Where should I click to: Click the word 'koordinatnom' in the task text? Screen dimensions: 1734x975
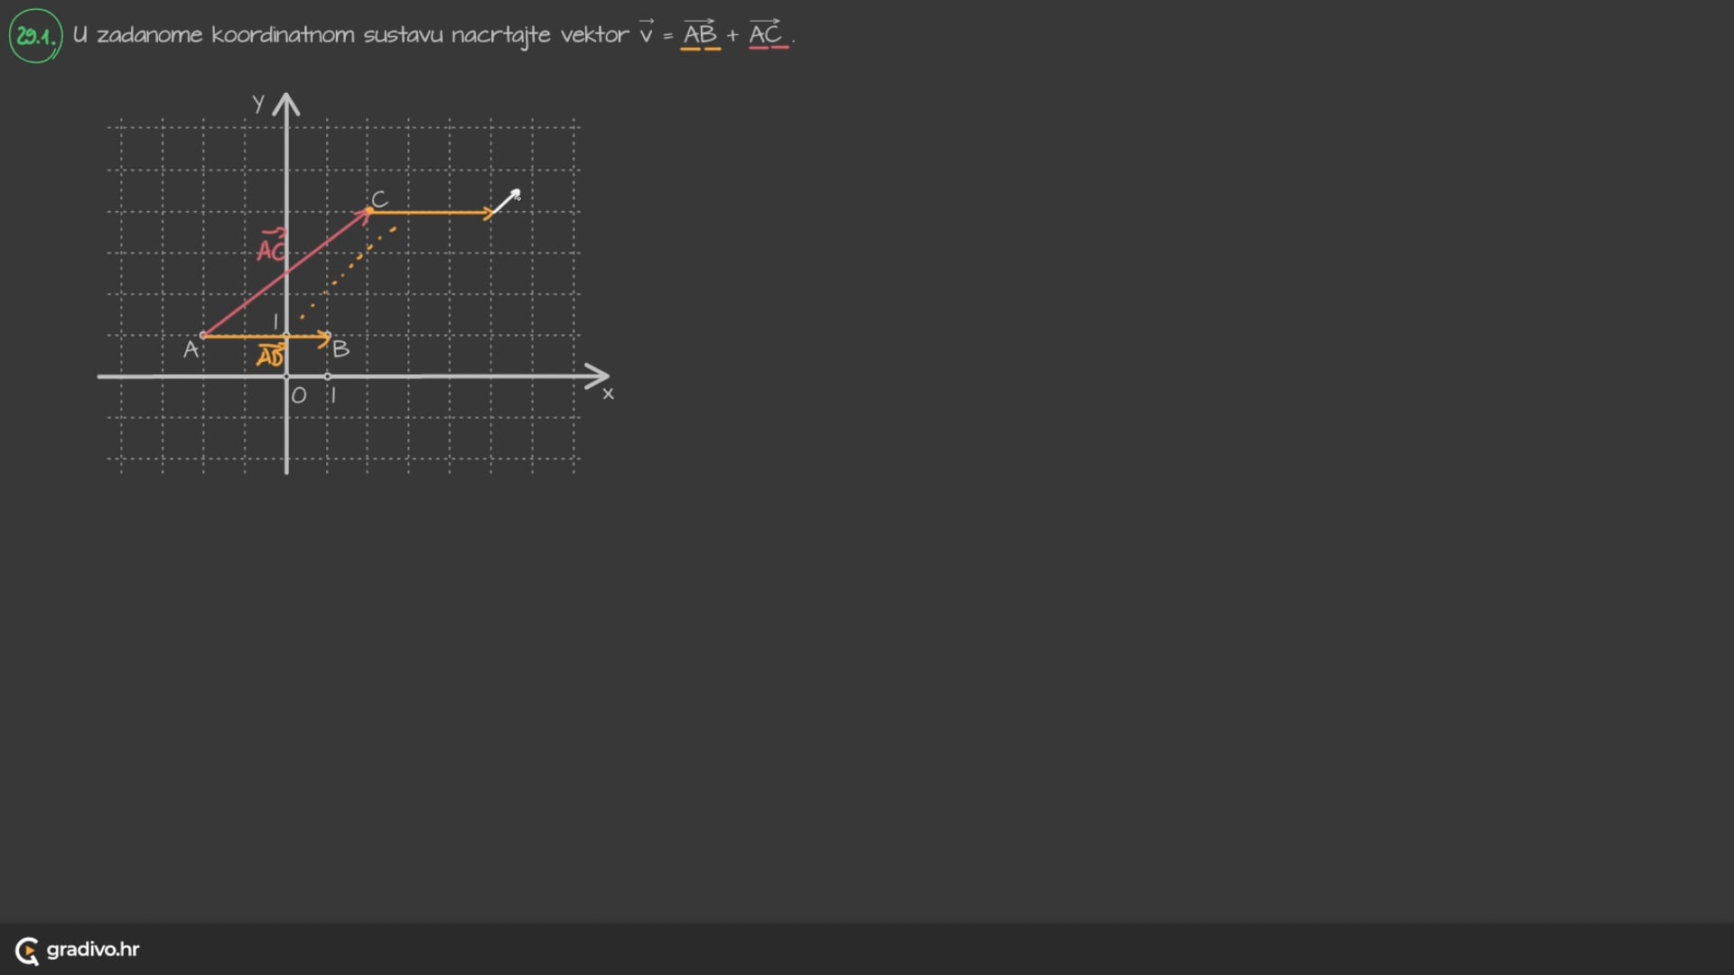tap(283, 35)
